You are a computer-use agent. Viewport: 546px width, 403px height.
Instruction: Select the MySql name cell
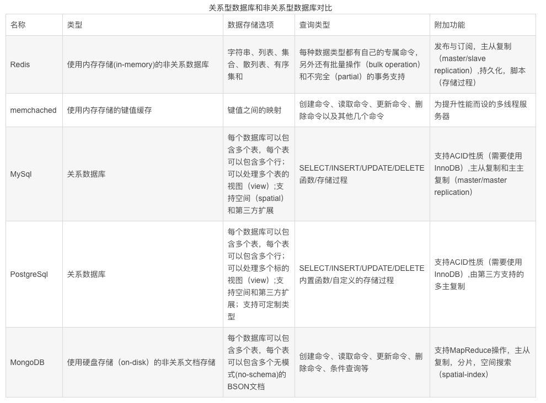(34, 174)
